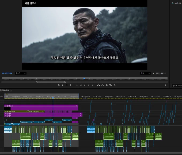
Task: Open Comparison View icon
Action: [x=110, y=85]
